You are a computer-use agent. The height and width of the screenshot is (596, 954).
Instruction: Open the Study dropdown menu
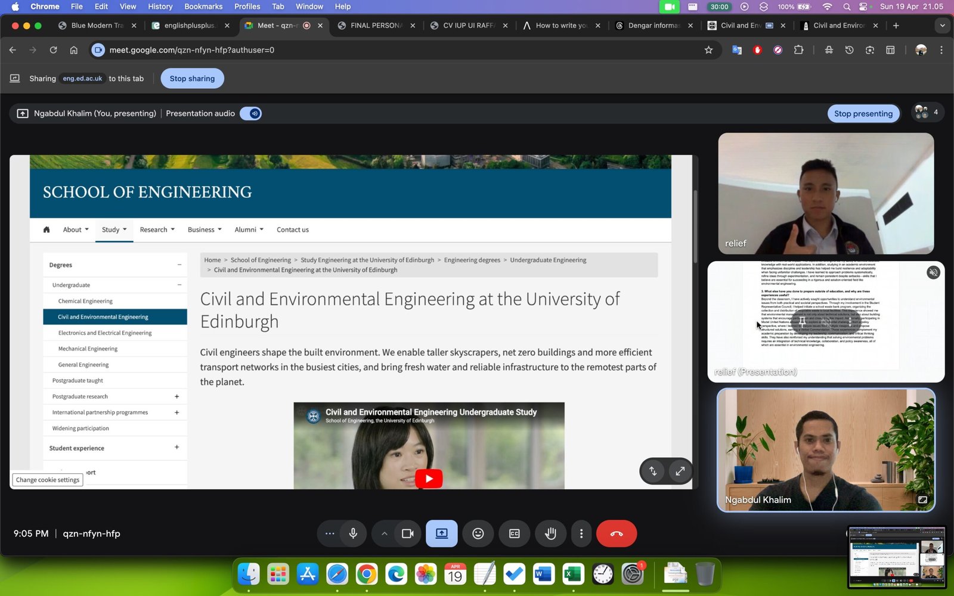[114, 229]
